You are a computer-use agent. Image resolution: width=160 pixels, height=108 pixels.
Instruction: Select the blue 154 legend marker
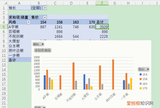140,74
